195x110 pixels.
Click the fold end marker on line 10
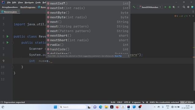[12, 67]
